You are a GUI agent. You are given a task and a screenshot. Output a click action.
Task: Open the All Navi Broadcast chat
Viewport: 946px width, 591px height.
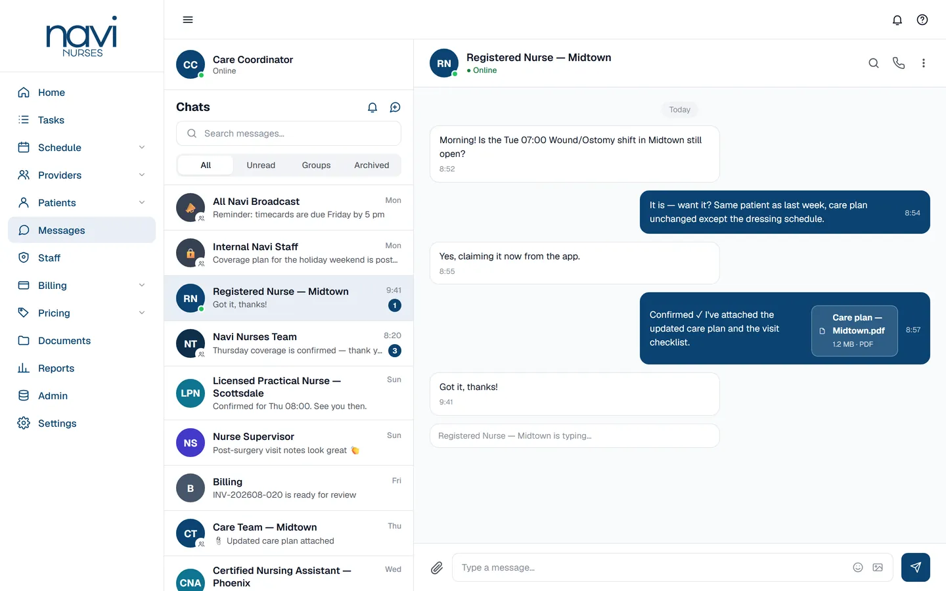tap(288, 208)
